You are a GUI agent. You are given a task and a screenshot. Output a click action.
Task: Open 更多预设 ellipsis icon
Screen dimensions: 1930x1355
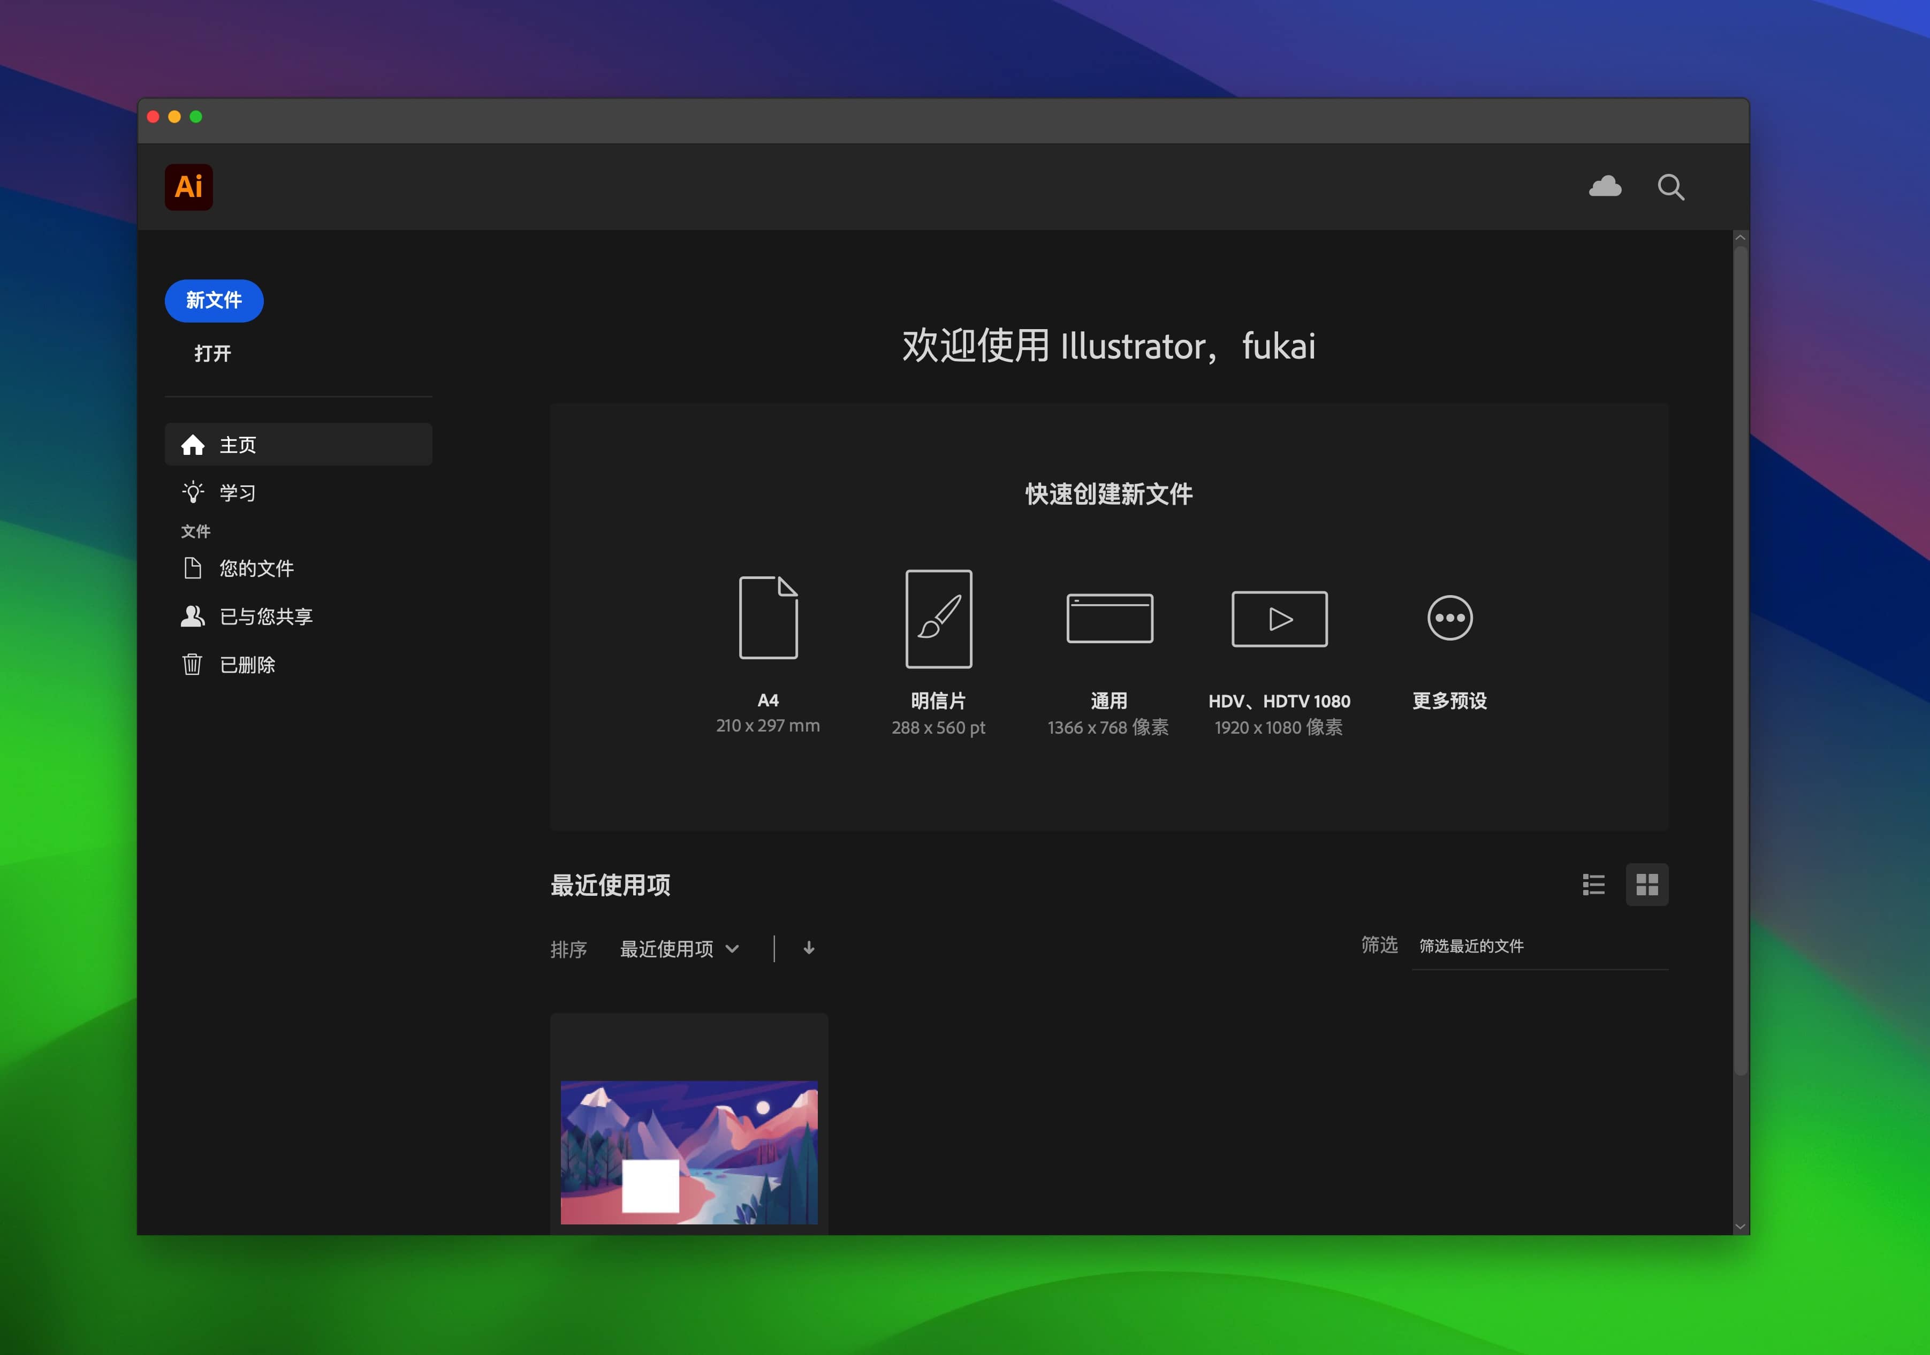pos(1449,618)
